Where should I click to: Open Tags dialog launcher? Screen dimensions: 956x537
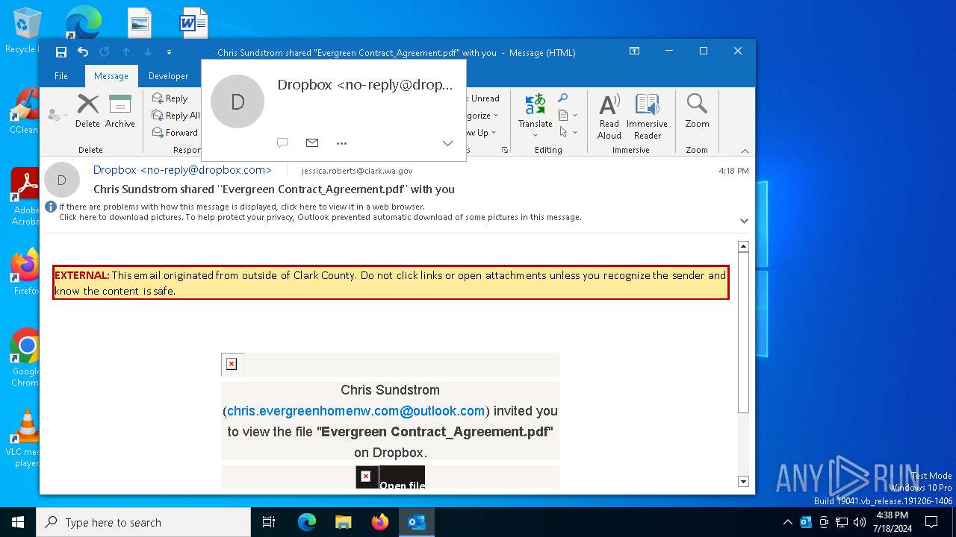coord(505,150)
